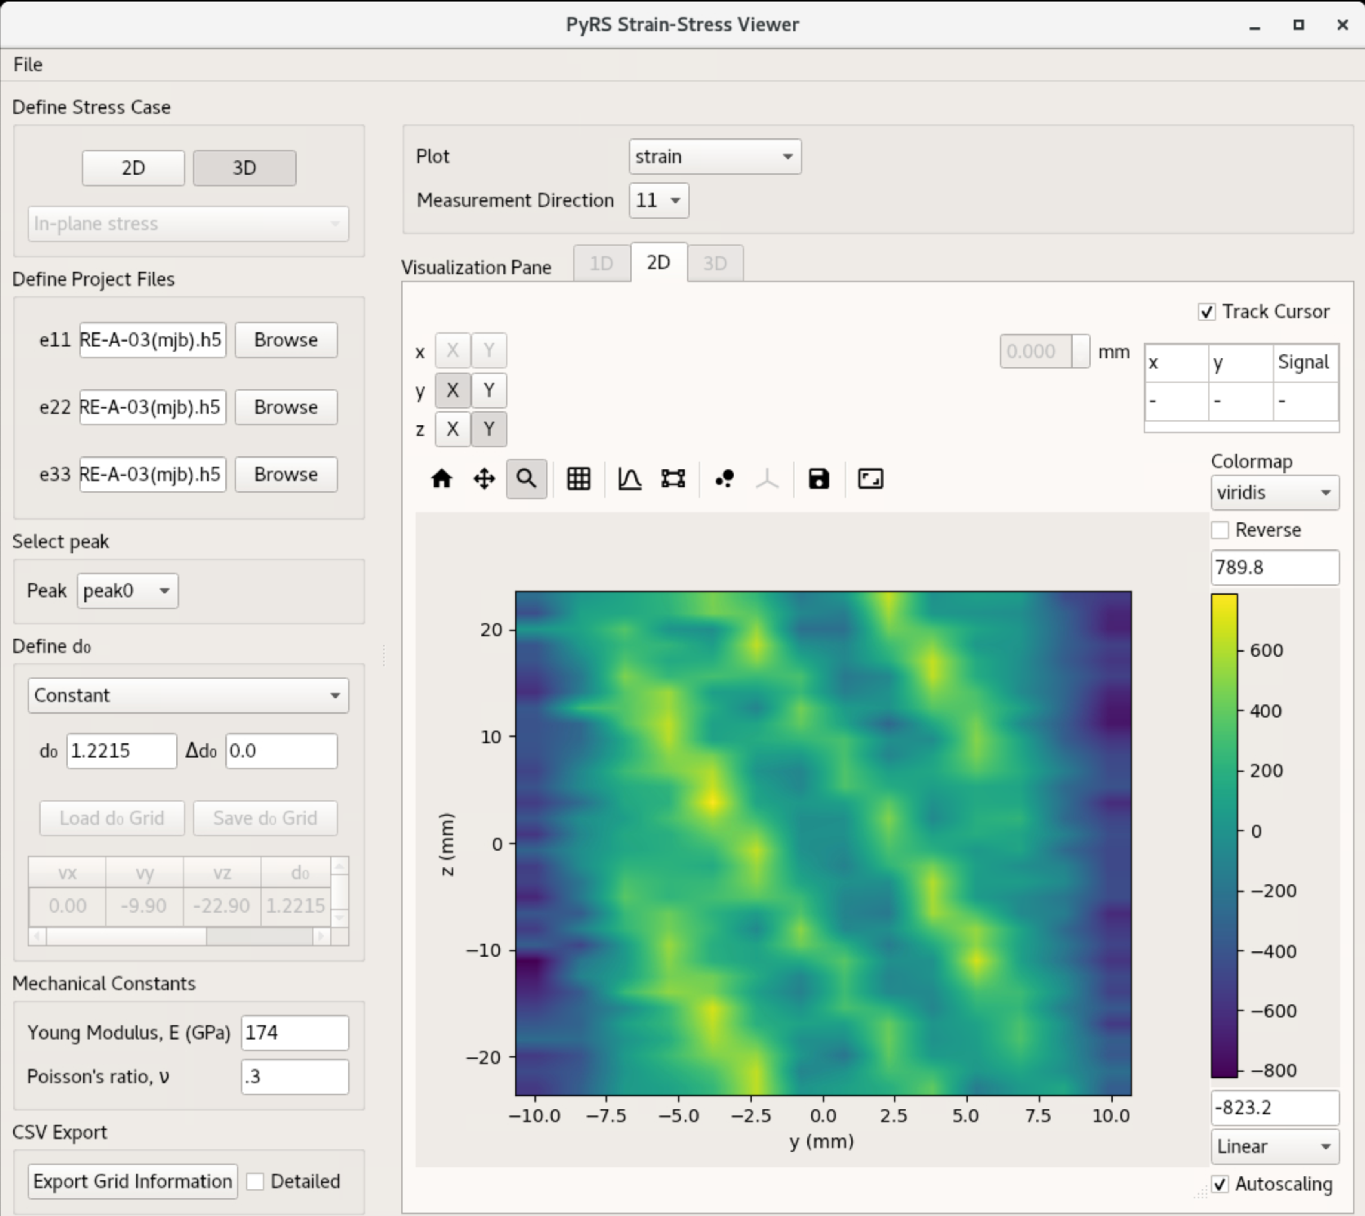This screenshot has height=1216, width=1365.
Task: Open the Measurement Direction 11 dropdown
Action: pyautogui.click(x=658, y=200)
